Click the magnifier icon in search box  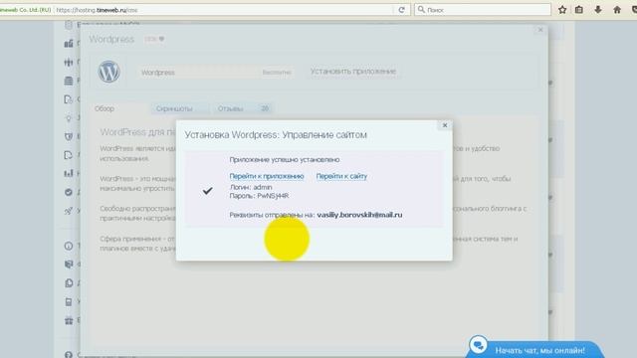click(421, 9)
